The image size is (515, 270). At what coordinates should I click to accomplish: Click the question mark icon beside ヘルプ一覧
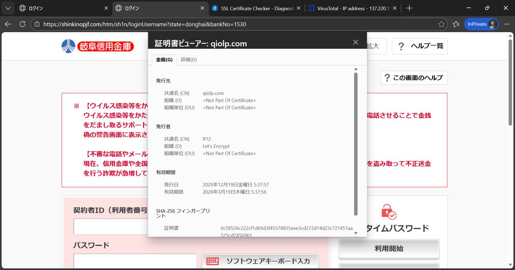(401, 46)
